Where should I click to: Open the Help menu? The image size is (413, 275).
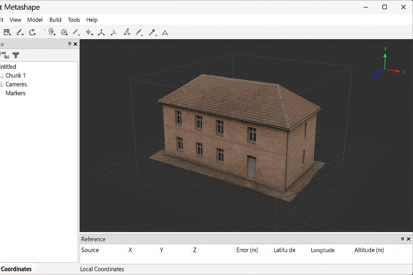tap(92, 20)
